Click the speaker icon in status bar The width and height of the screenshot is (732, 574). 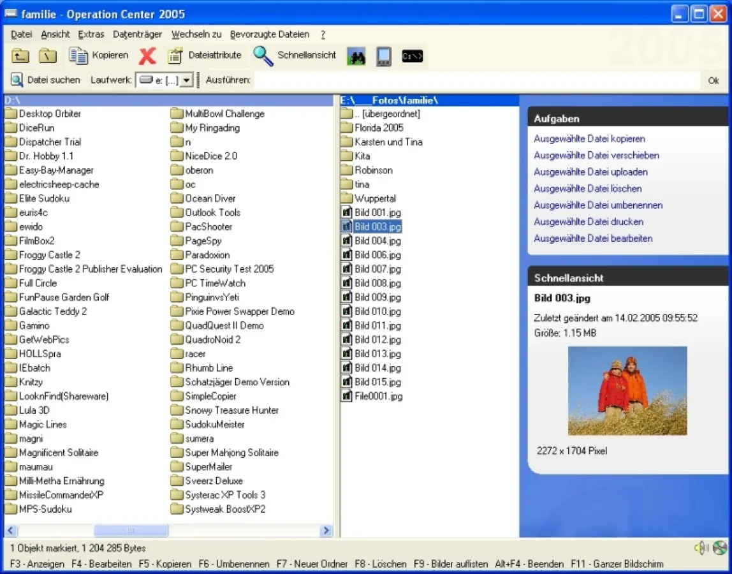(x=701, y=548)
